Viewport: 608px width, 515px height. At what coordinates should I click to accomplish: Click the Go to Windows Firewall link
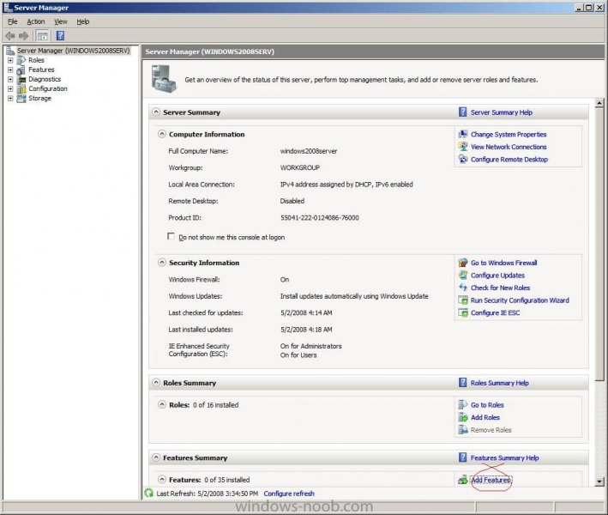(503, 263)
